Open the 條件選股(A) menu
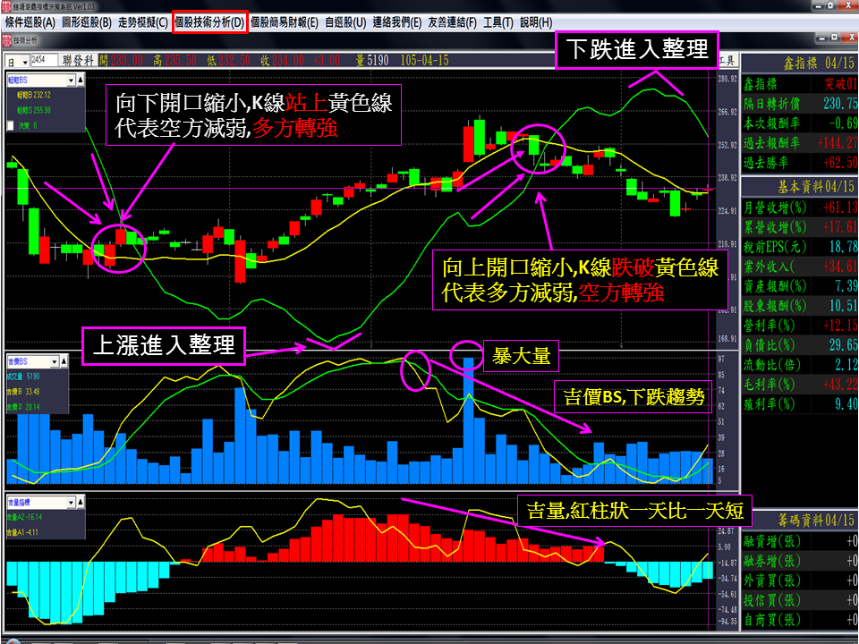 tap(30, 22)
